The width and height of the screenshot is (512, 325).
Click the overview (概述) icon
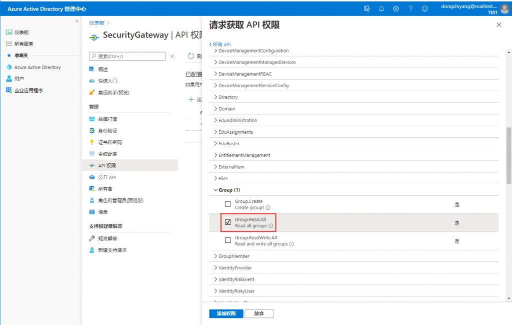pyautogui.click(x=92, y=69)
